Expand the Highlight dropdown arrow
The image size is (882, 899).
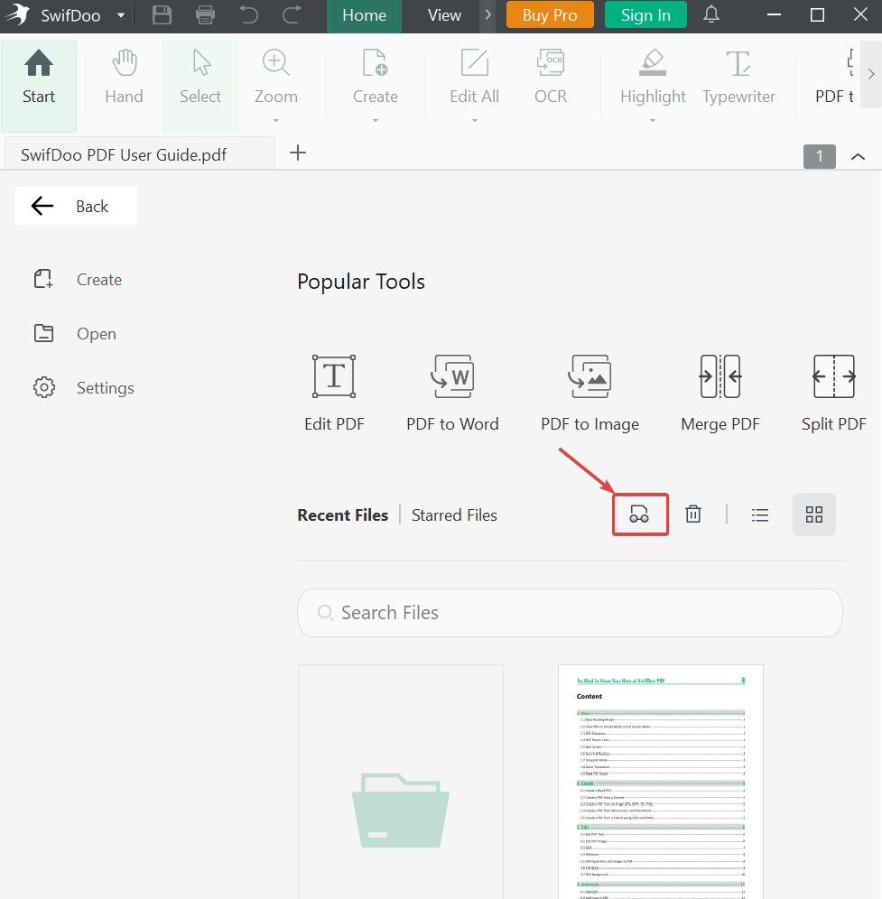click(653, 120)
